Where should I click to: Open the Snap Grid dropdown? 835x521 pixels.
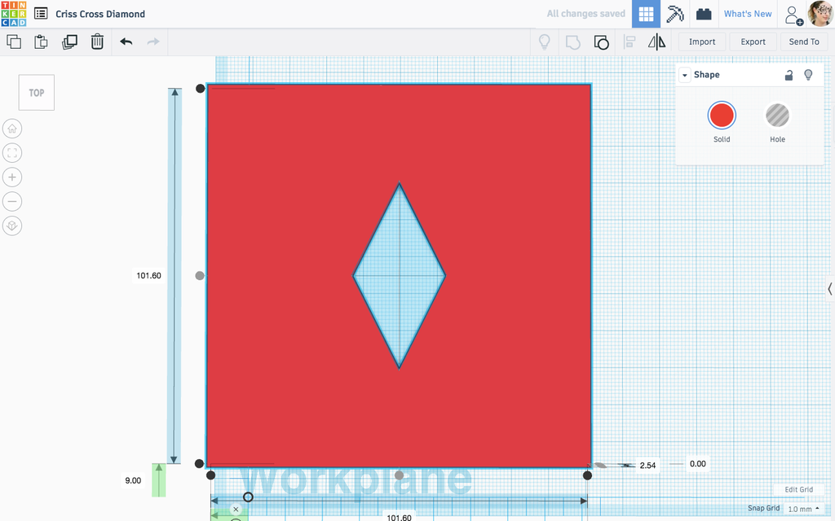(803, 509)
